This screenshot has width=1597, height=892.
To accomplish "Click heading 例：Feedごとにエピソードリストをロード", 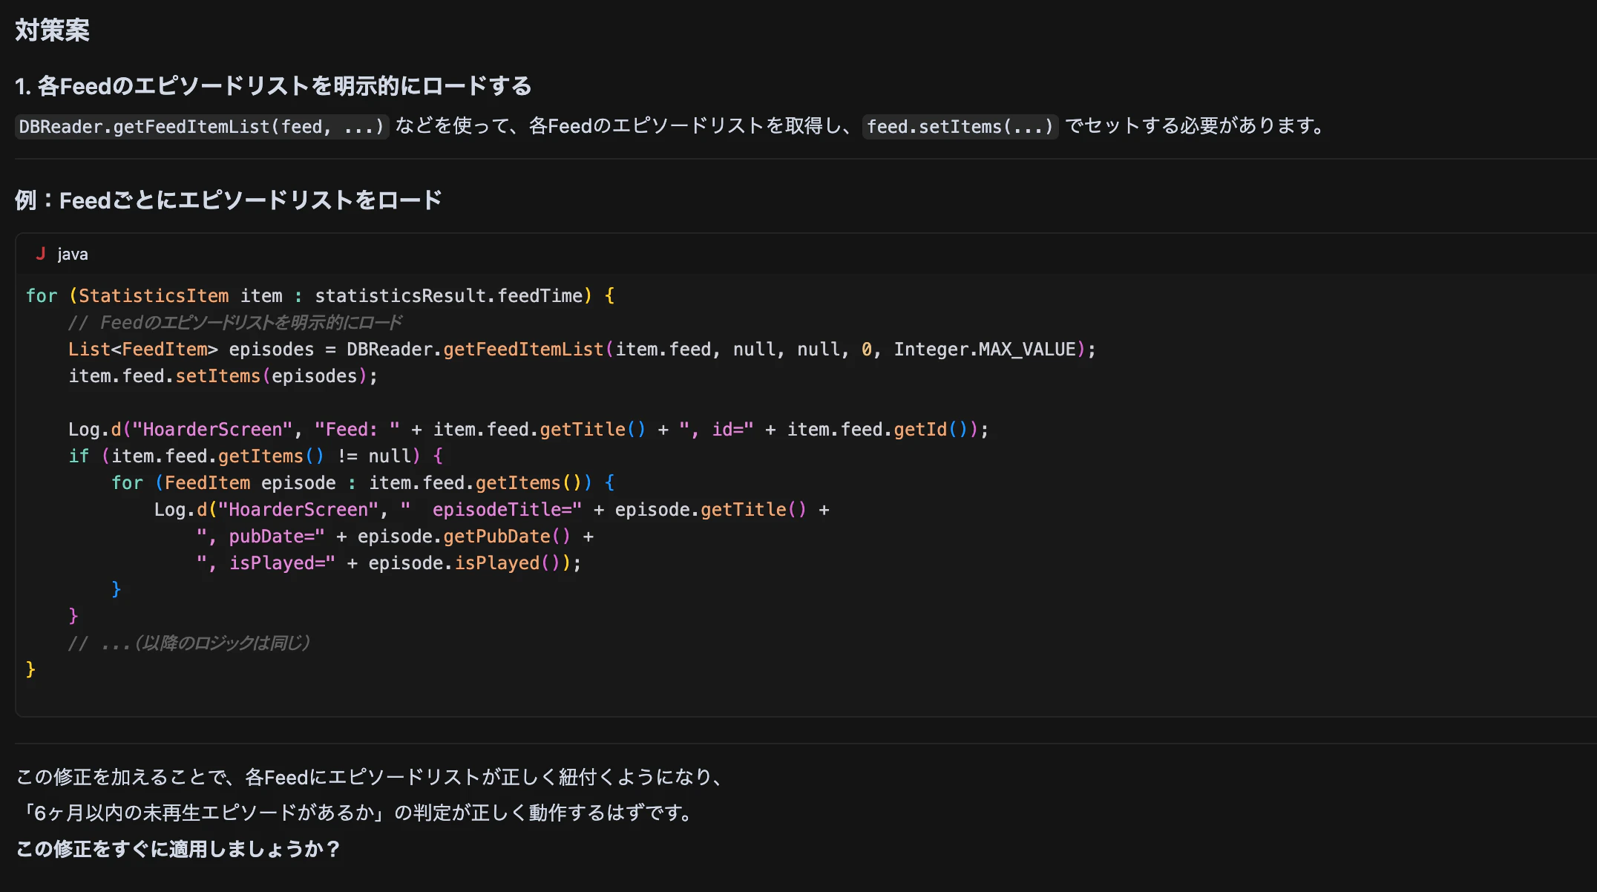I will click(x=229, y=200).
